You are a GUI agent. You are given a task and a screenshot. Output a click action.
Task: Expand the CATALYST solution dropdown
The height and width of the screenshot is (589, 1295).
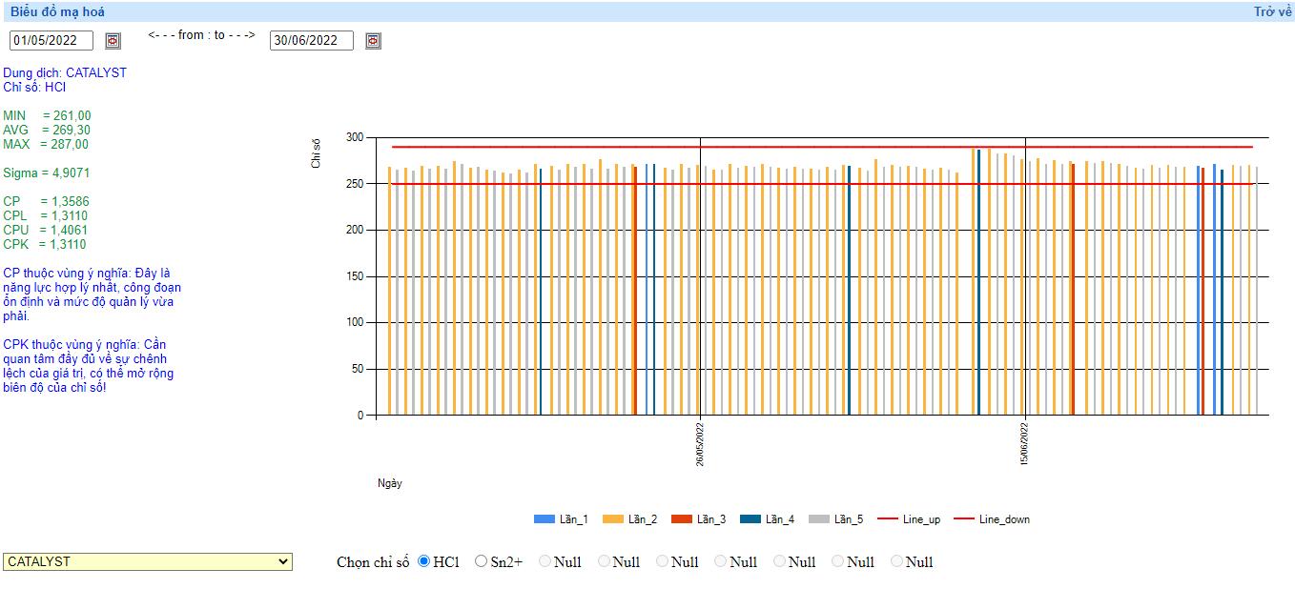click(147, 561)
